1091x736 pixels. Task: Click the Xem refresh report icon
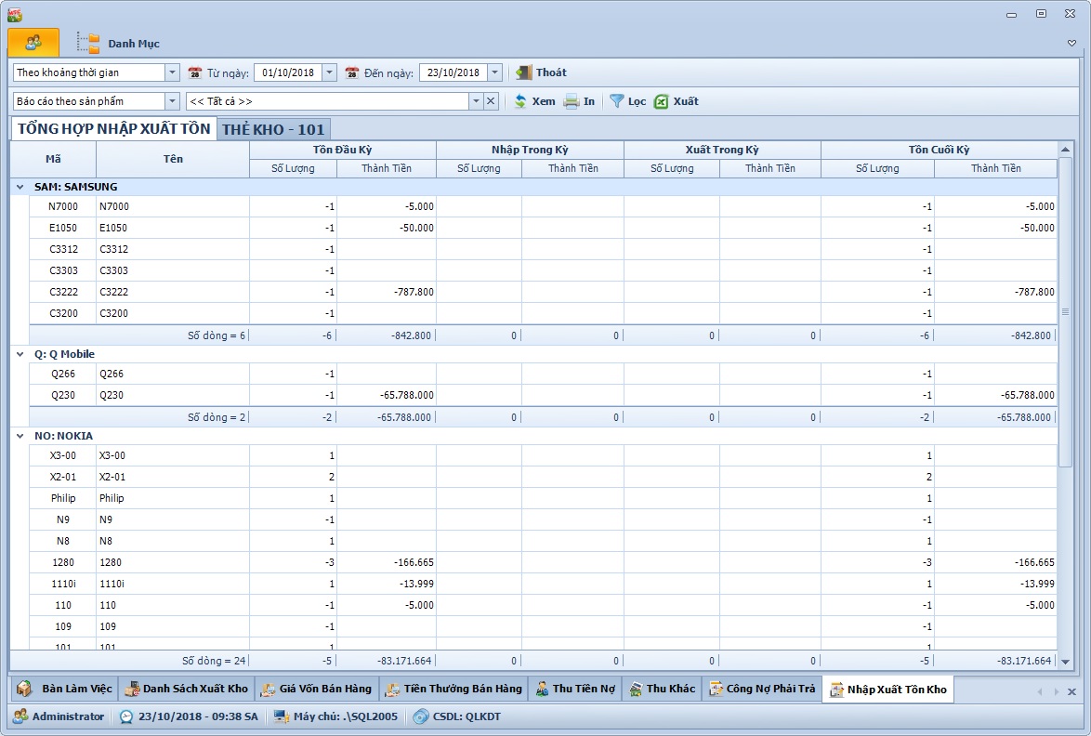(x=520, y=101)
